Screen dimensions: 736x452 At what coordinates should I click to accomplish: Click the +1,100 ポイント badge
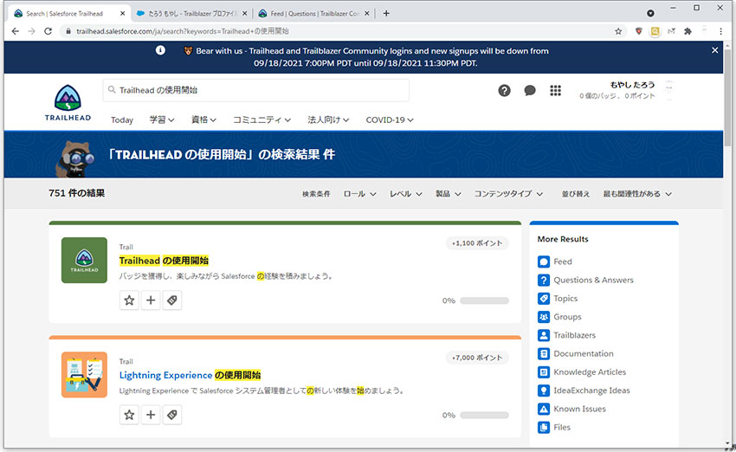click(x=477, y=243)
